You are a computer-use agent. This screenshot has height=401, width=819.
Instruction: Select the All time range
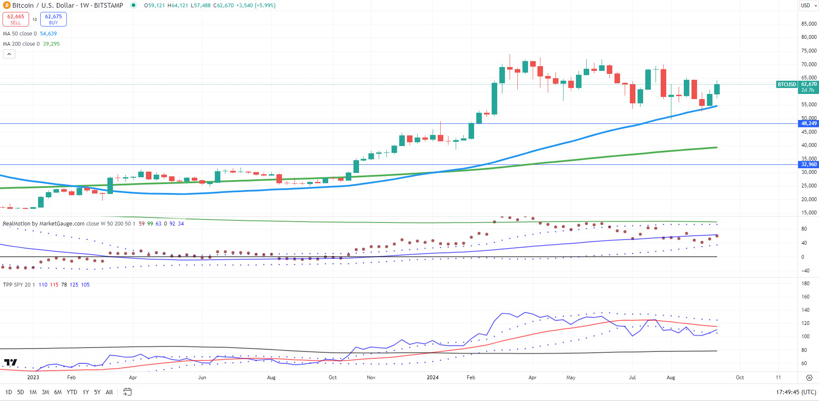pos(109,392)
